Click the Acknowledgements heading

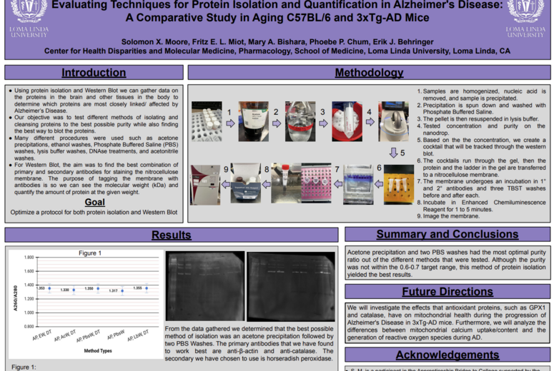coord(447,355)
